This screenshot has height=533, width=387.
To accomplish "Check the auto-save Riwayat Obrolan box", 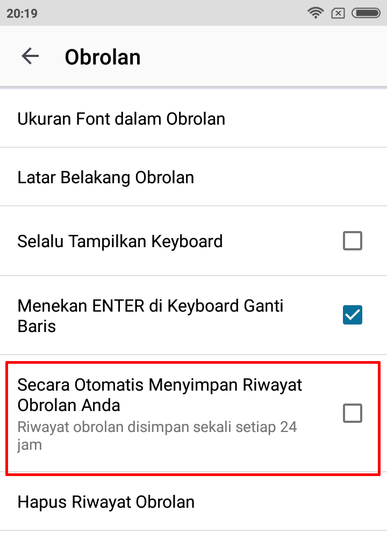I will click(x=353, y=414).
